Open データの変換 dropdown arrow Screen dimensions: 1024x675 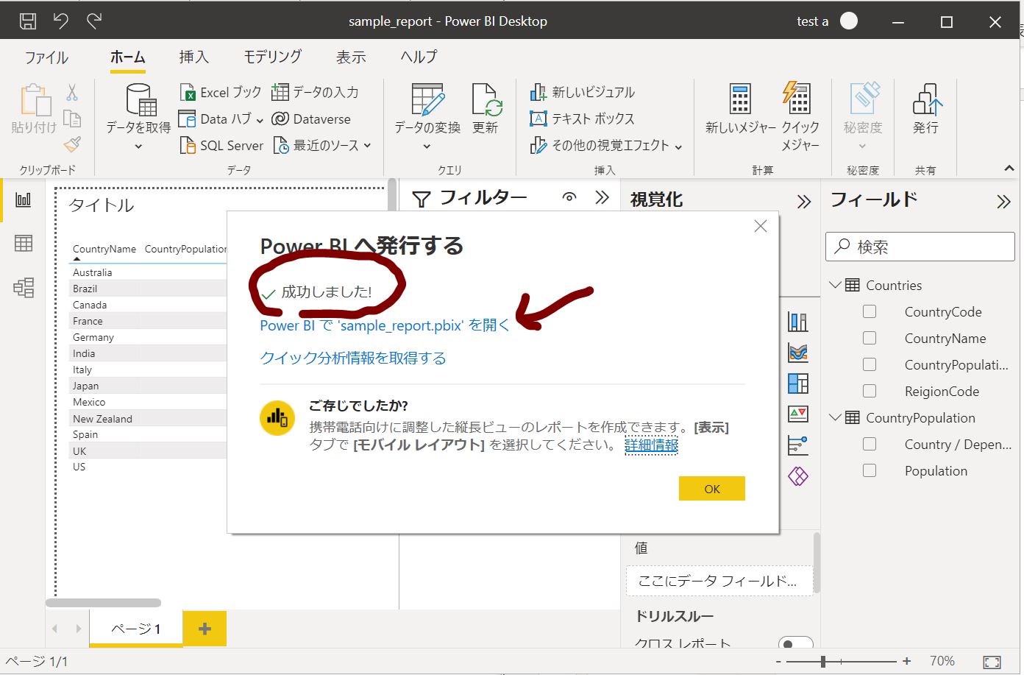click(x=427, y=146)
